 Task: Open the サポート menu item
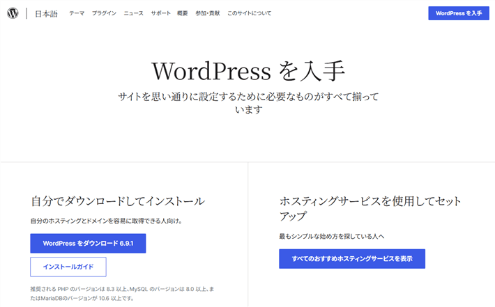tap(160, 13)
